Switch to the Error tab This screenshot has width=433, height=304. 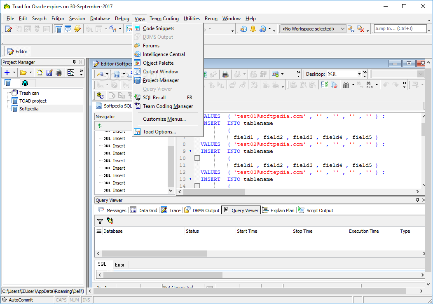point(119,265)
